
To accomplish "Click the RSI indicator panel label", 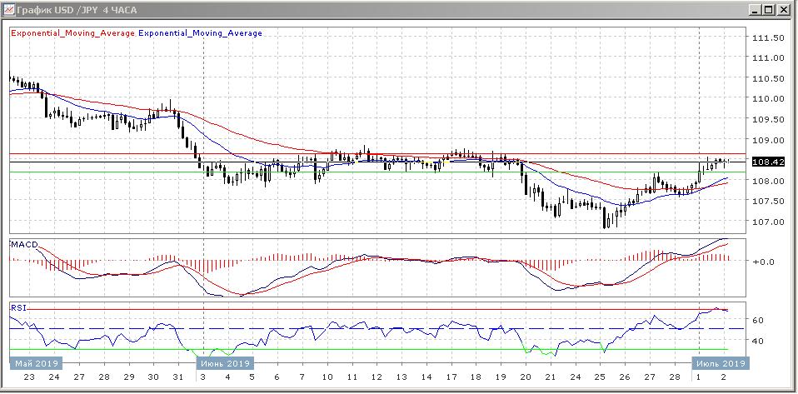I will [18, 307].
